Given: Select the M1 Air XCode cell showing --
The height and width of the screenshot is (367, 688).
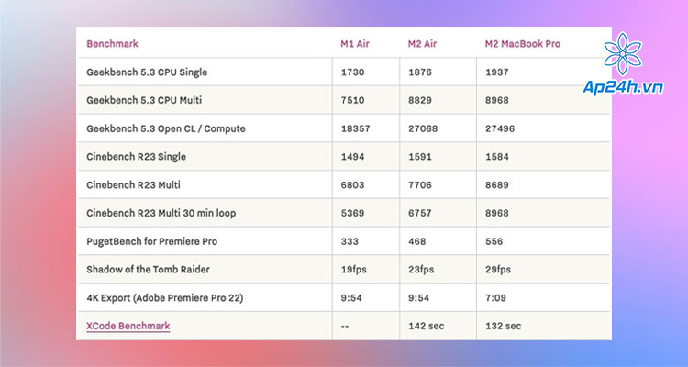Looking at the screenshot, I should point(345,327).
